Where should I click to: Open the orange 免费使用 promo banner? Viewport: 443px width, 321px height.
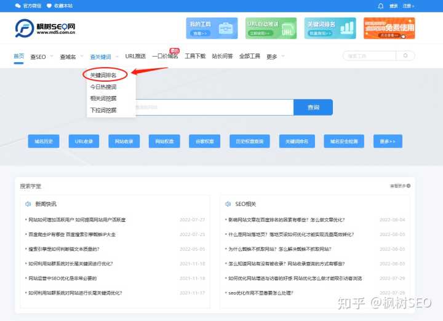click(389, 28)
